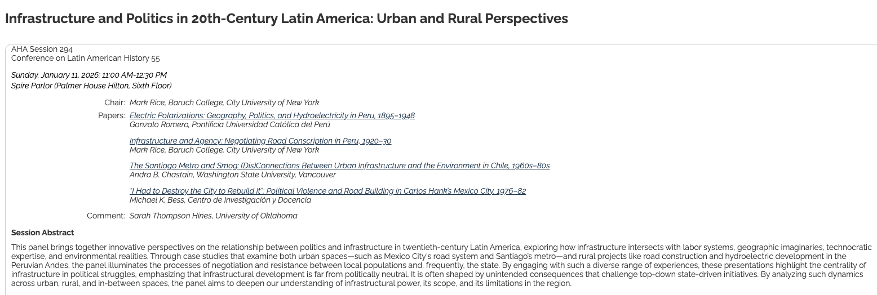Click the AHA Session 294 text

42,50
